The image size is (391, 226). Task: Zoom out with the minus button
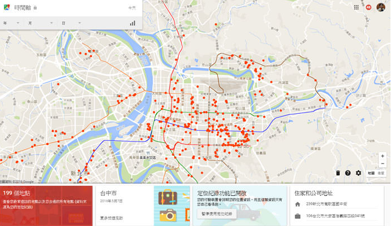pyautogui.click(x=383, y=164)
